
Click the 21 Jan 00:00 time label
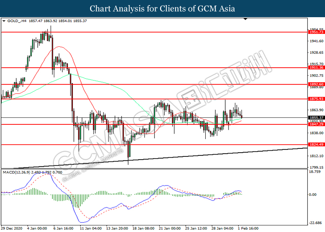tap(170, 228)
